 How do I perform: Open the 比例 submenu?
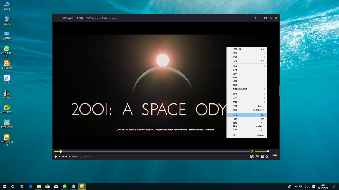[247, 98]
